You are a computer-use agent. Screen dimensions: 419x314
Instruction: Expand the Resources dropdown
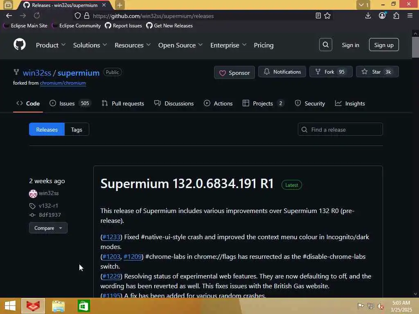click(133, 45)
